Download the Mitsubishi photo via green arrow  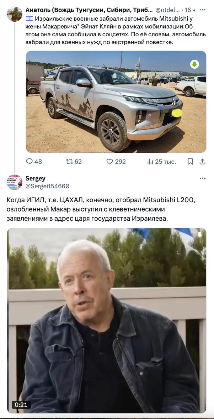194,64
